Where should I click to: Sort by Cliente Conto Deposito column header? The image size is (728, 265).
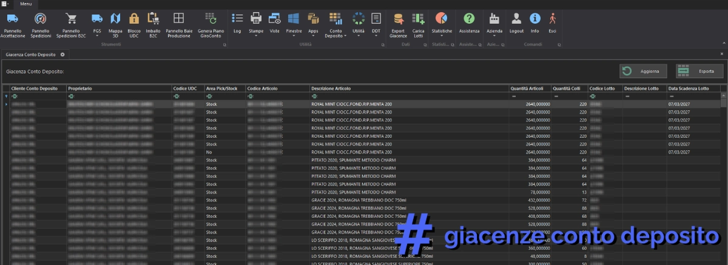tap(38, 89)
